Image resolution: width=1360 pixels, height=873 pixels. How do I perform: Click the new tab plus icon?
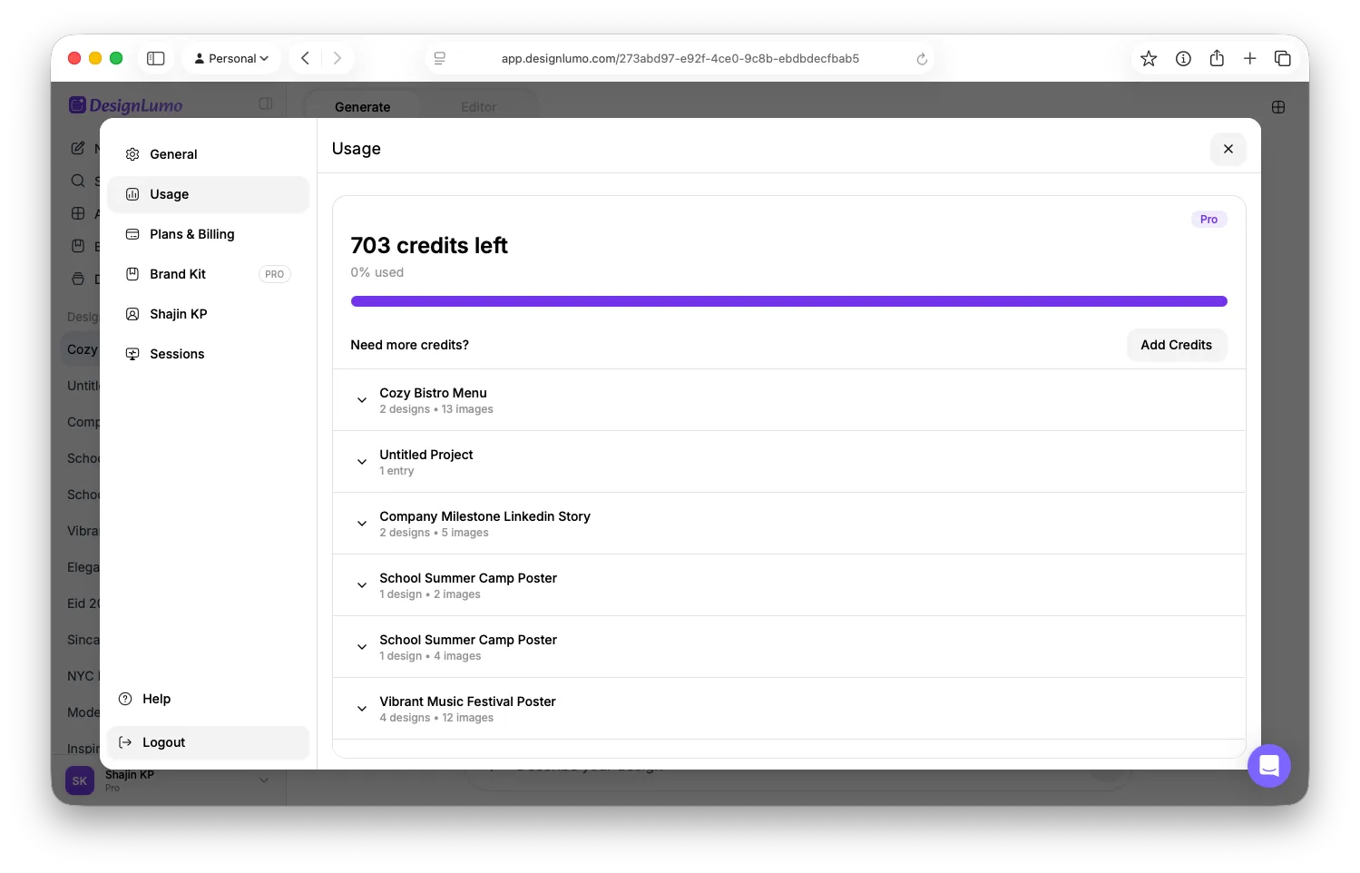click(1250, 58)
